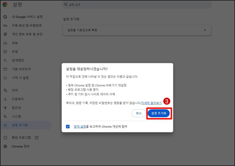
Task: Uncheck the 현재 설정 보고 checkbox
Action: [x=68, y=127]
